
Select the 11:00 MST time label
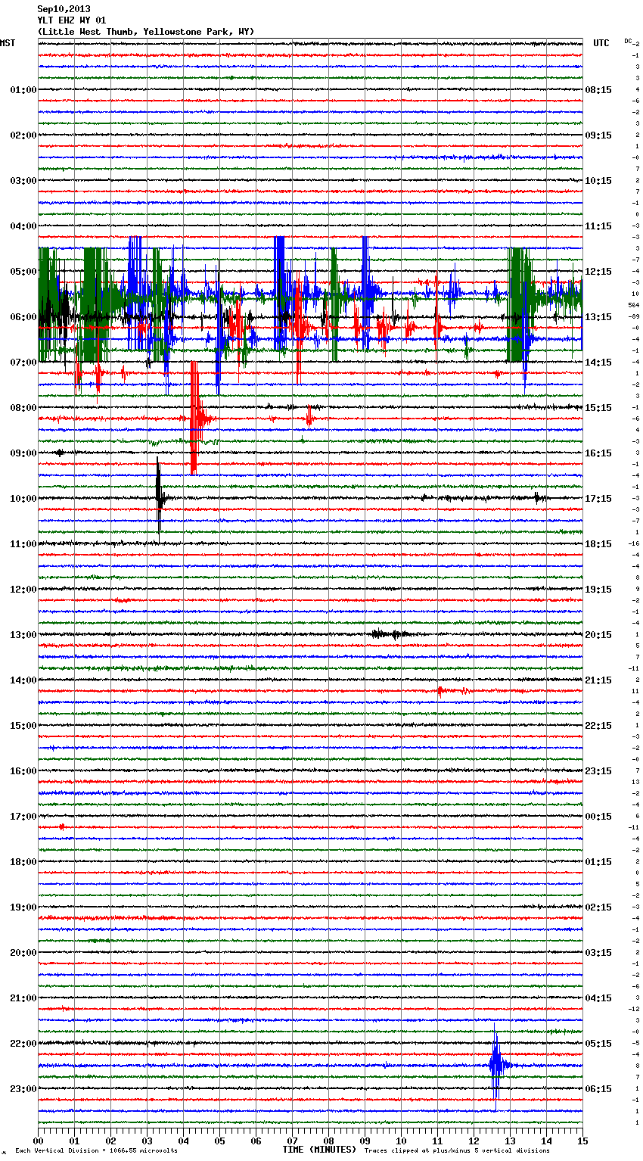coord(23,544)
